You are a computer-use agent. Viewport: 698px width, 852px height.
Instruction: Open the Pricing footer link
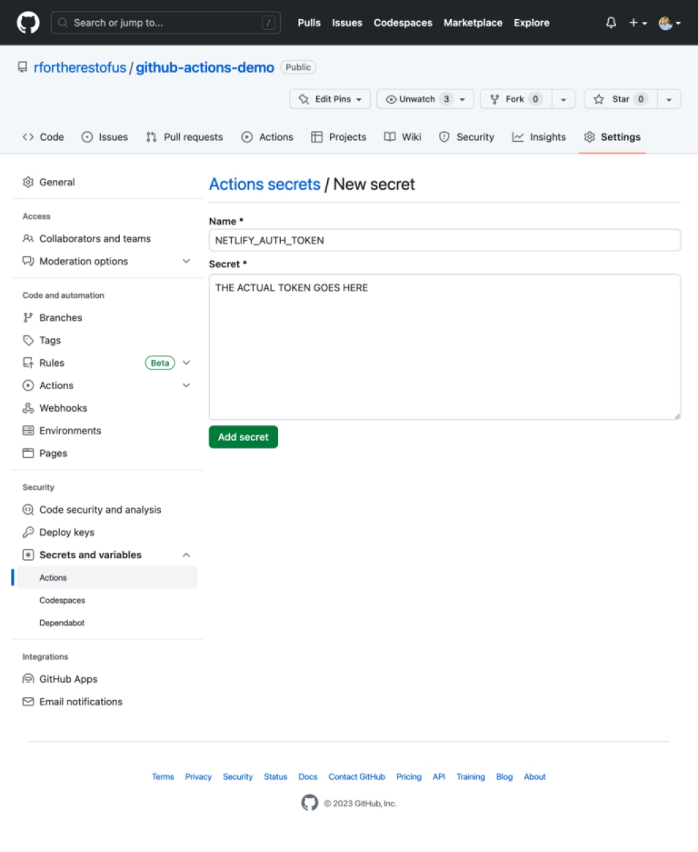tap(409, 776)
